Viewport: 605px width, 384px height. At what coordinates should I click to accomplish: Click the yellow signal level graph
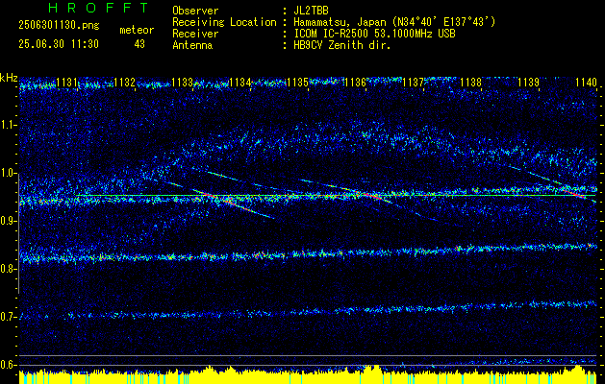(308, 375)
